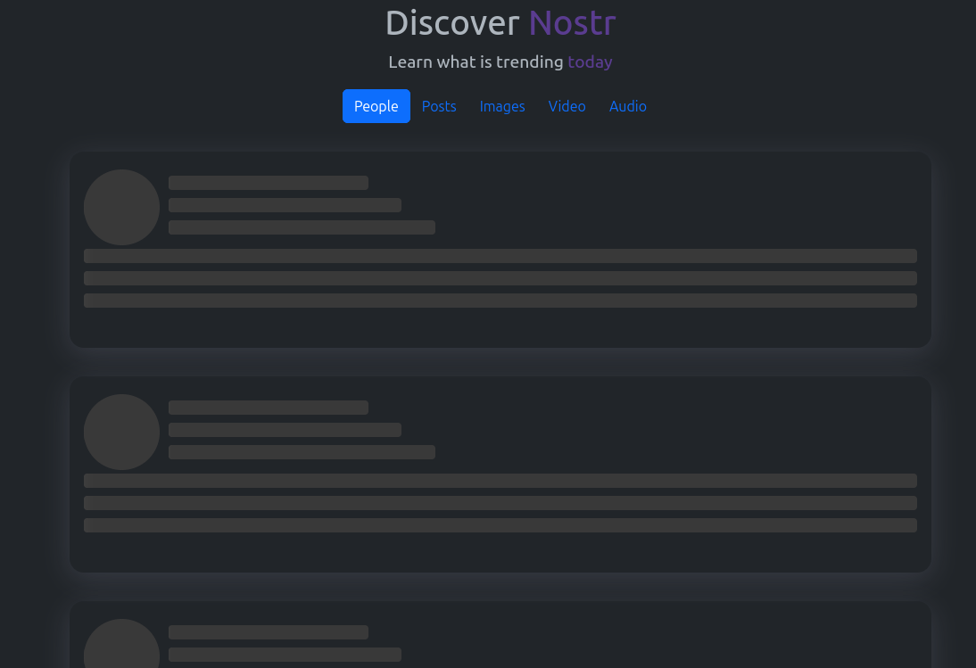Click the second card's top name placeholder bar
Viewport: 976px width, 668px height.
coord(268,408)
